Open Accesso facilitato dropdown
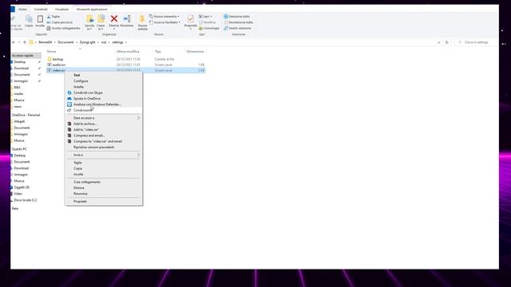511x287 pixels. (165, 22)
